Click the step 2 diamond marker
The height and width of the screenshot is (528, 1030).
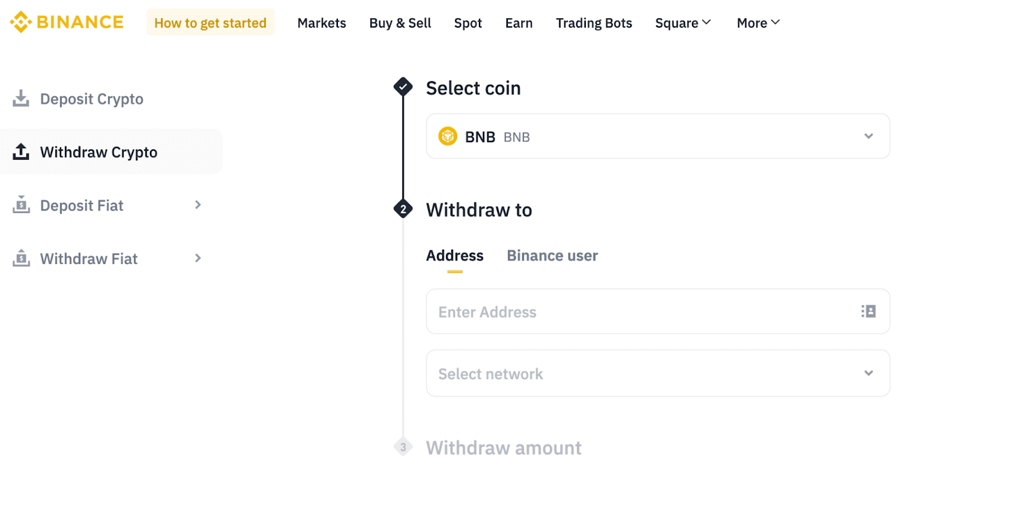[x=404, y=209]
